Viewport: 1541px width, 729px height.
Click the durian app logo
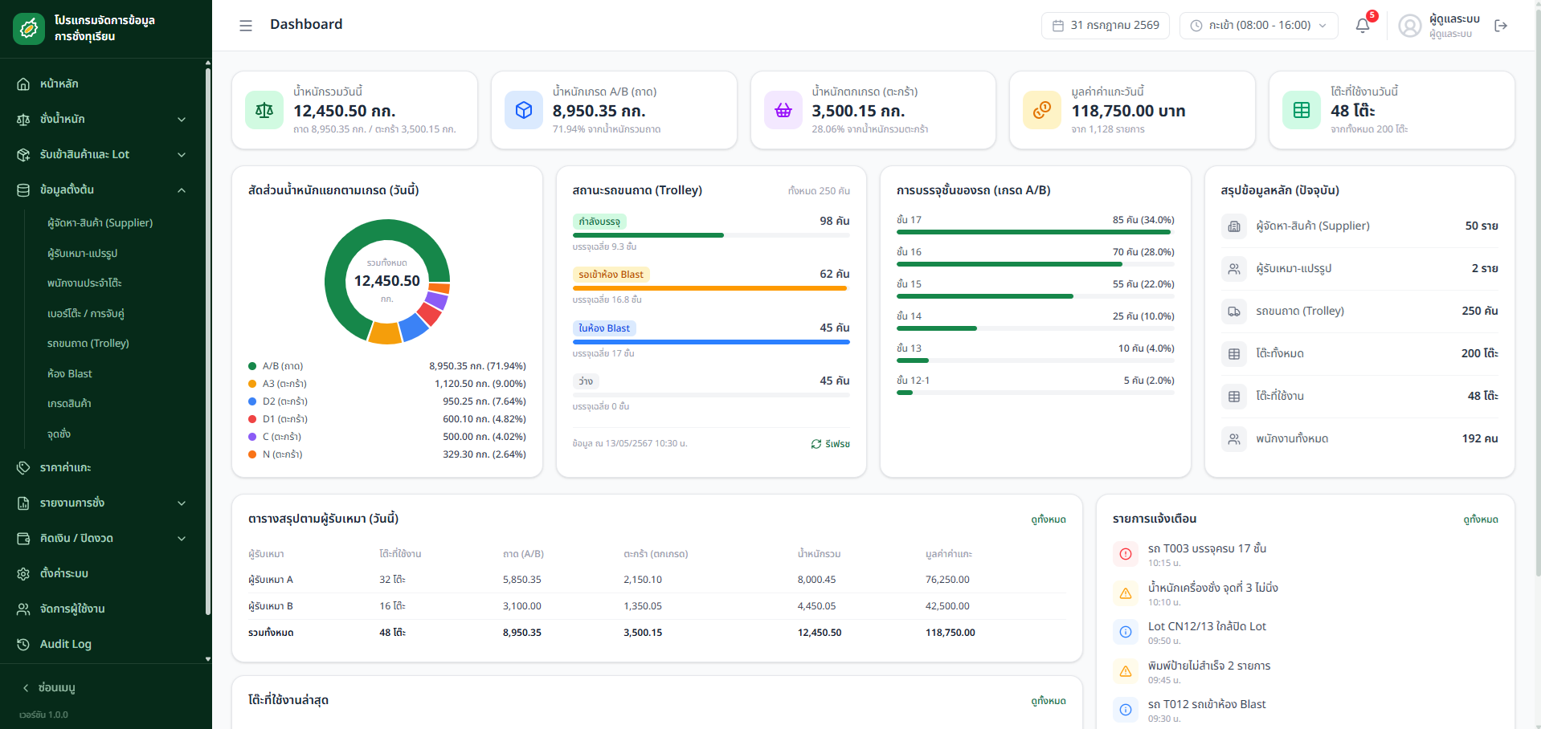tap(29, 29)
